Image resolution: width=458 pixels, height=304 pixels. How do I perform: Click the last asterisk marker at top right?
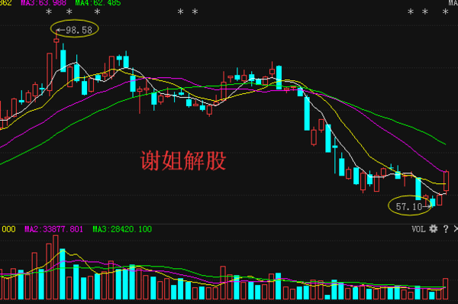(445, 12)
